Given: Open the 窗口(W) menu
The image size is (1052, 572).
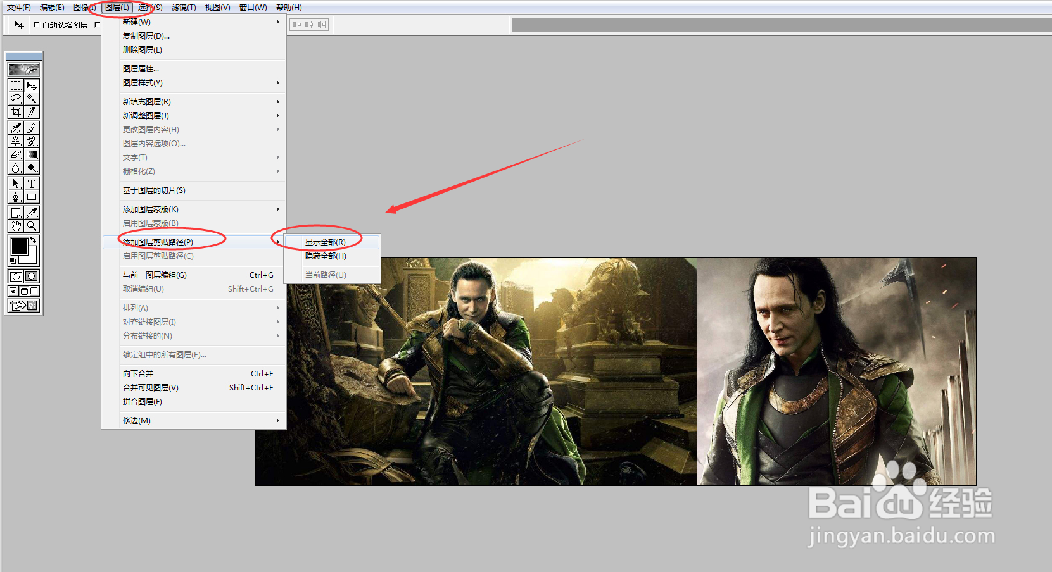Looking at the screenshot, I should click(253, 8).
